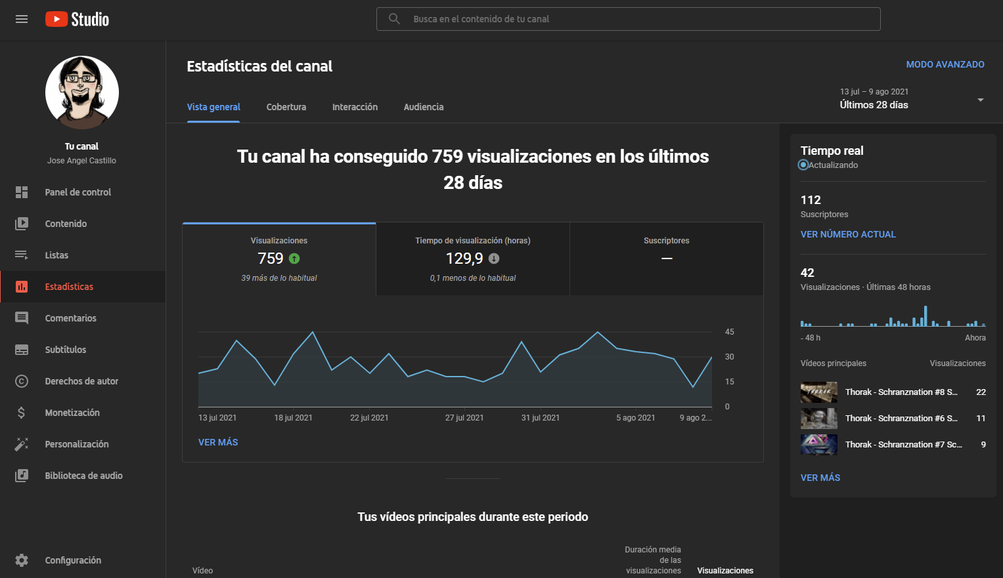The width and height of the screenshot is (1003, 578).
Task: Open the hamburger navigation menu
Action: [x=22, y=19]
